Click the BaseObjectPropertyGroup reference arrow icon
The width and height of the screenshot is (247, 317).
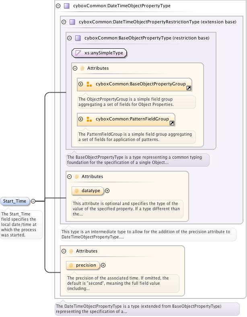click(x=188, y=88)
